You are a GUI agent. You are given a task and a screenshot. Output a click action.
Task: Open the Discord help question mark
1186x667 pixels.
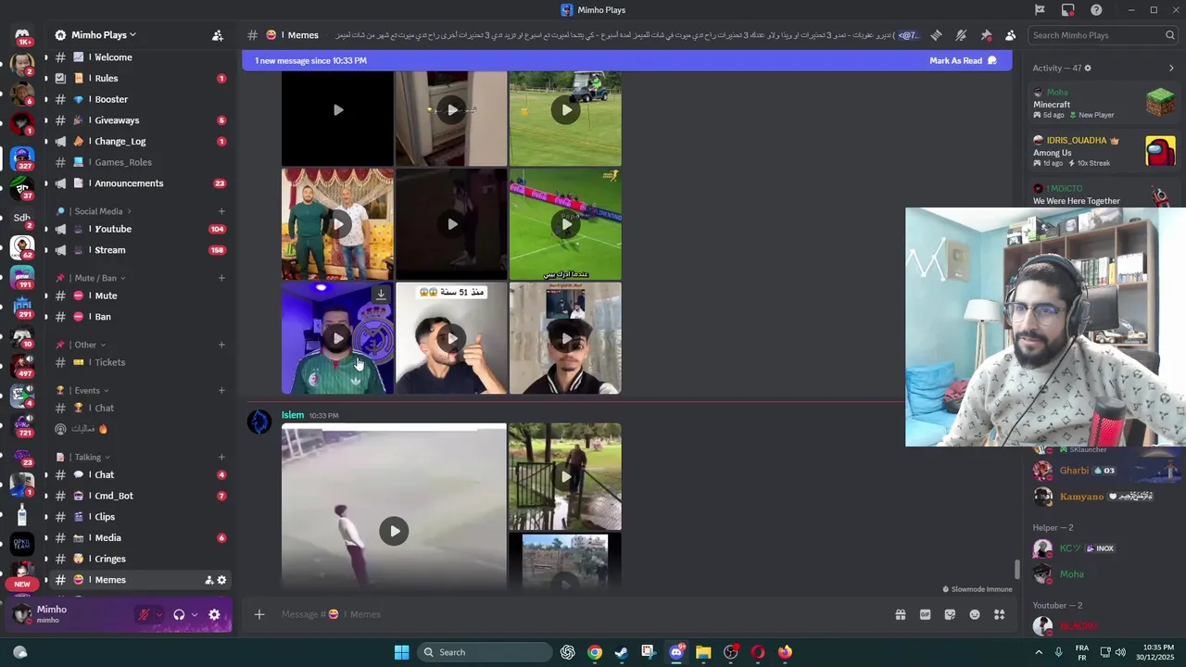tap(1096, 10)
